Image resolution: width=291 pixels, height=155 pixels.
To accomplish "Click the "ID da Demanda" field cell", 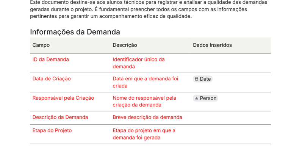I will 51,59.
